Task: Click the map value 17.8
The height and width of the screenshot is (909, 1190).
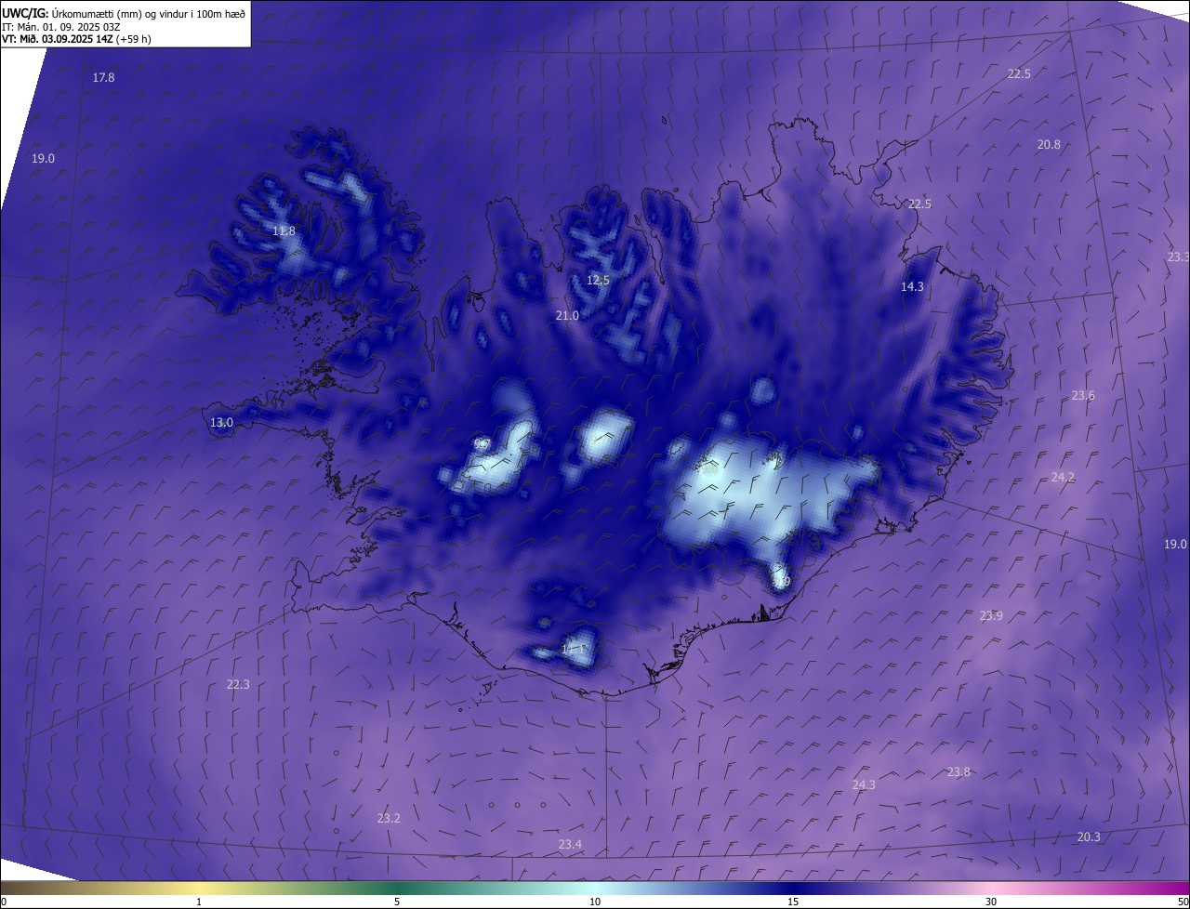Action: click(x=103, y=78)
